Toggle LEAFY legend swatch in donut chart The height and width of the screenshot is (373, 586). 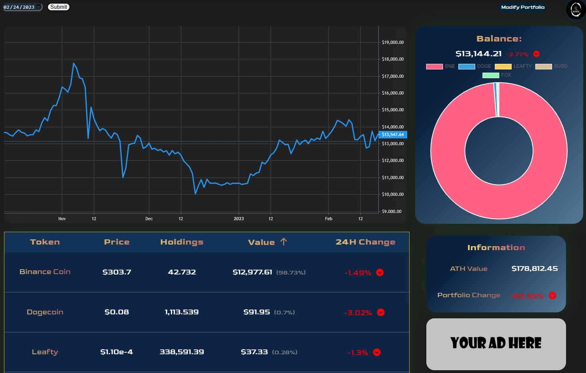(x=503, y=66)
